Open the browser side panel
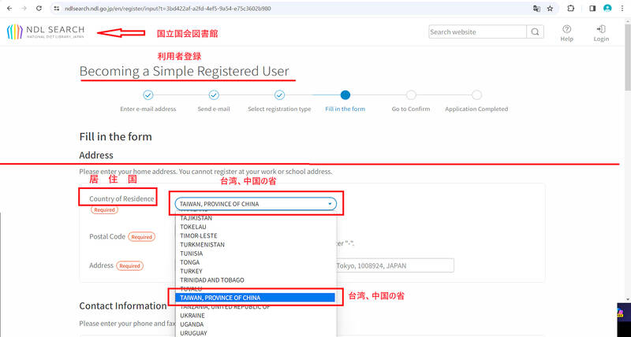 pyautogui.click(x=592, y=8)
